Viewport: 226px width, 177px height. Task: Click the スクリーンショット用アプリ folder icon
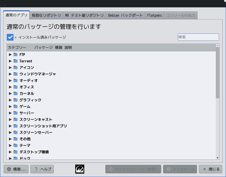coord(15,126)
